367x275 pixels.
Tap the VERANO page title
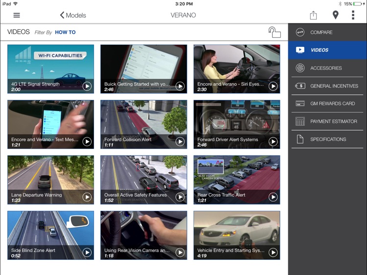pyautogui.click(x=183, y=15)
